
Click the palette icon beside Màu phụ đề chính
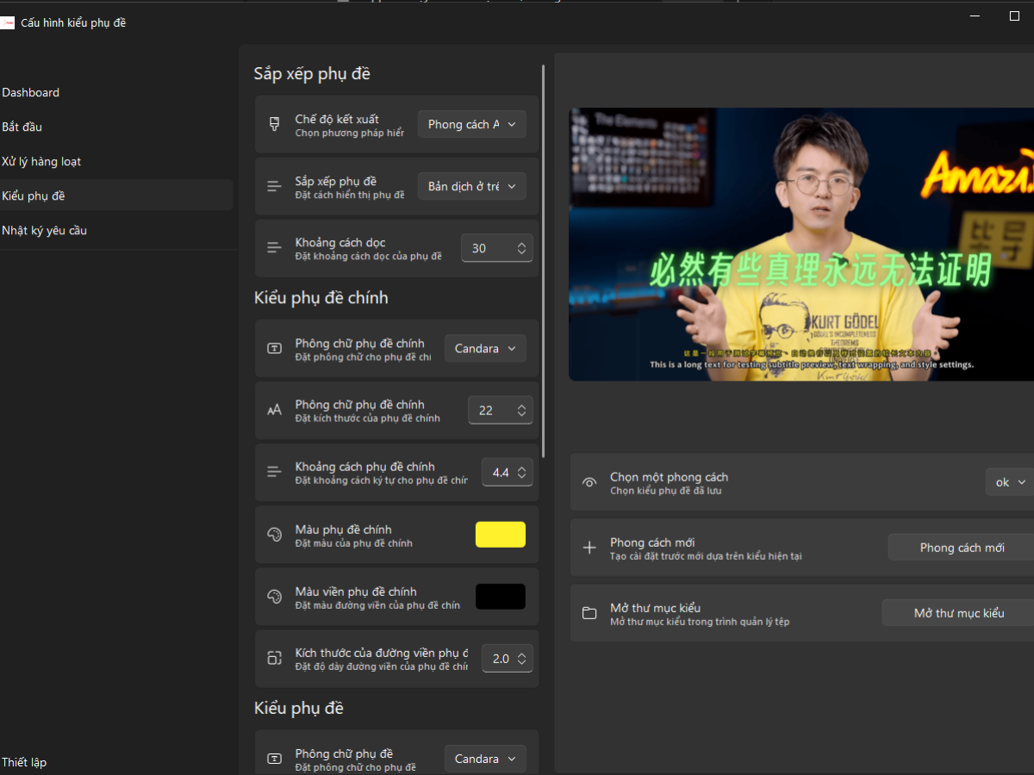click(274, 534)
